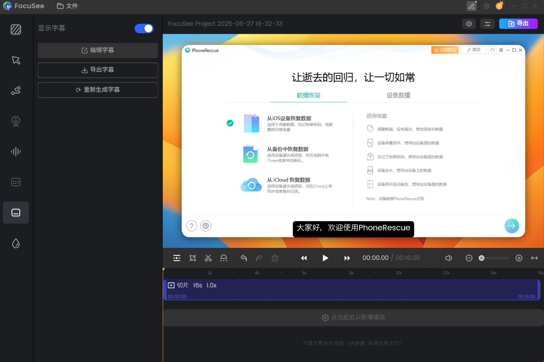Open the webcam settings sidebar icon

pos(16,121)
